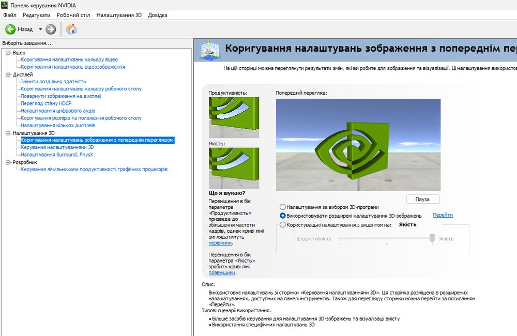Click the Що я шукаю? heading

click(227, 193)
